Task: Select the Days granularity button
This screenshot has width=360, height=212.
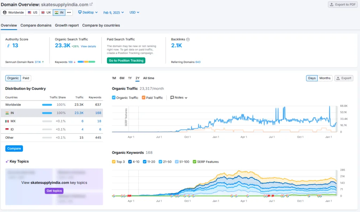Action: 312,78
